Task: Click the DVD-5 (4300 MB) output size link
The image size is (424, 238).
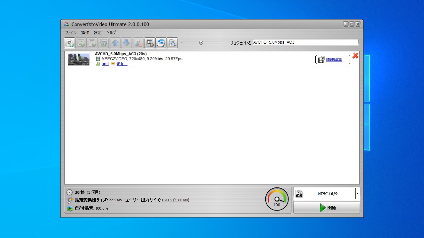Action: (176, 200)
